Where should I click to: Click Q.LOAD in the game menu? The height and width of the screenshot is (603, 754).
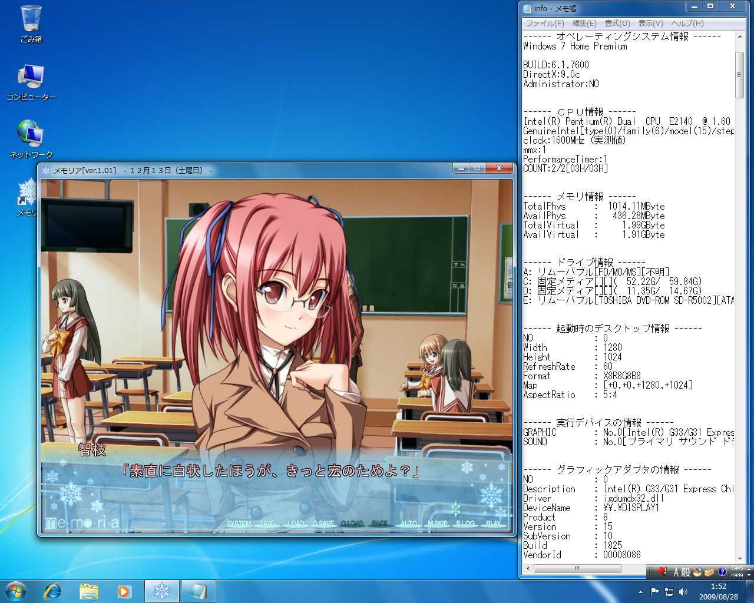pyautogui.click(x=352, y=524)
